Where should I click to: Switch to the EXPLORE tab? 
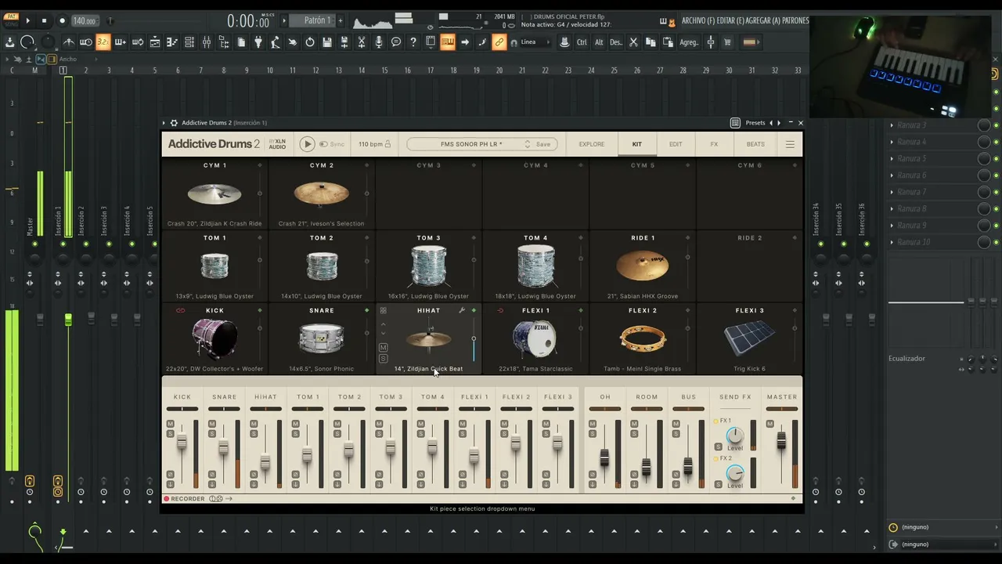592,144
